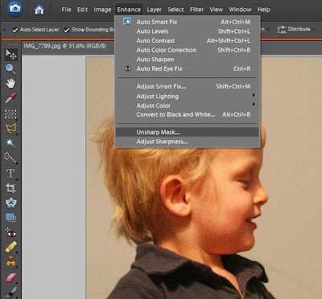Image resolution: width=322 pixels, height=299 pixels.
Task: Select the Quick Selection brush tool
Action: click(x=10, y=158)
